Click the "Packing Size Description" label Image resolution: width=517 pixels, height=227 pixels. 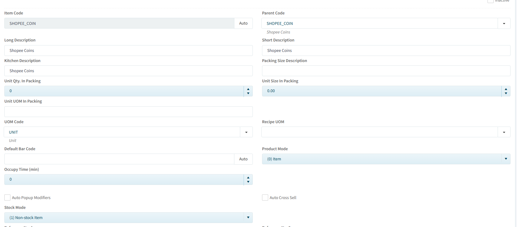click(284, 61)
